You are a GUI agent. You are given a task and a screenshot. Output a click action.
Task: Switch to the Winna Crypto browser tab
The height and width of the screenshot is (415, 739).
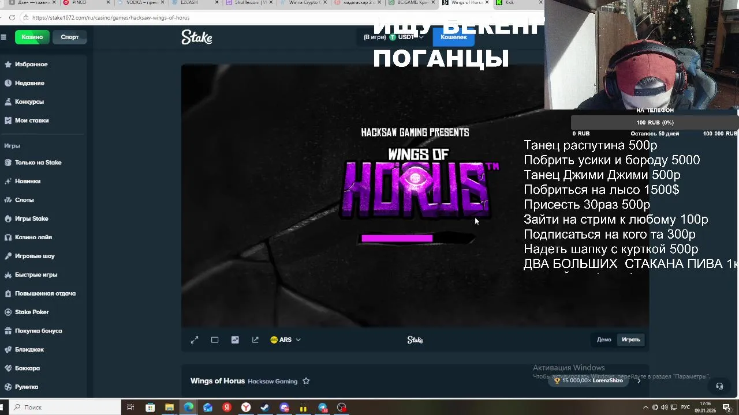[304, 3]
